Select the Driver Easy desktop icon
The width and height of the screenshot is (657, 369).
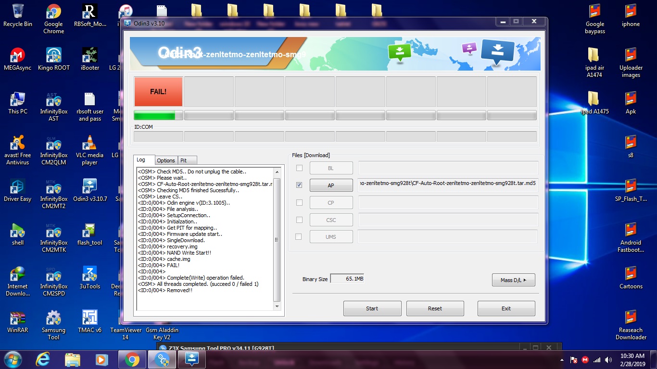pyautogui.click(x=18, y=190)
